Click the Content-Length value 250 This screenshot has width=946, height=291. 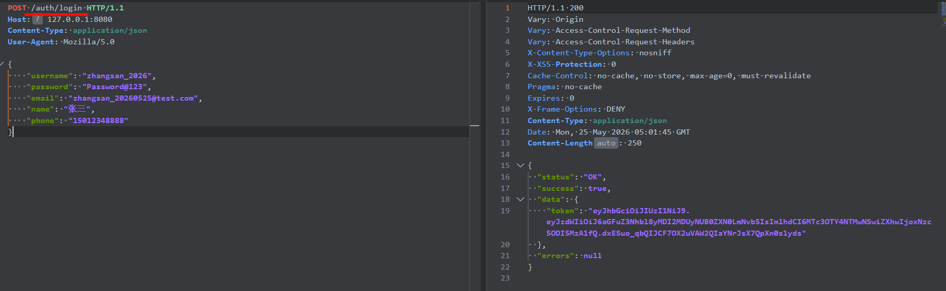[x=635, y=143]
